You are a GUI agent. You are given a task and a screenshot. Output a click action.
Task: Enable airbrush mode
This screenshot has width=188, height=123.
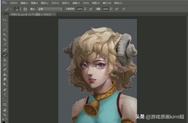(x=117, y=9)
